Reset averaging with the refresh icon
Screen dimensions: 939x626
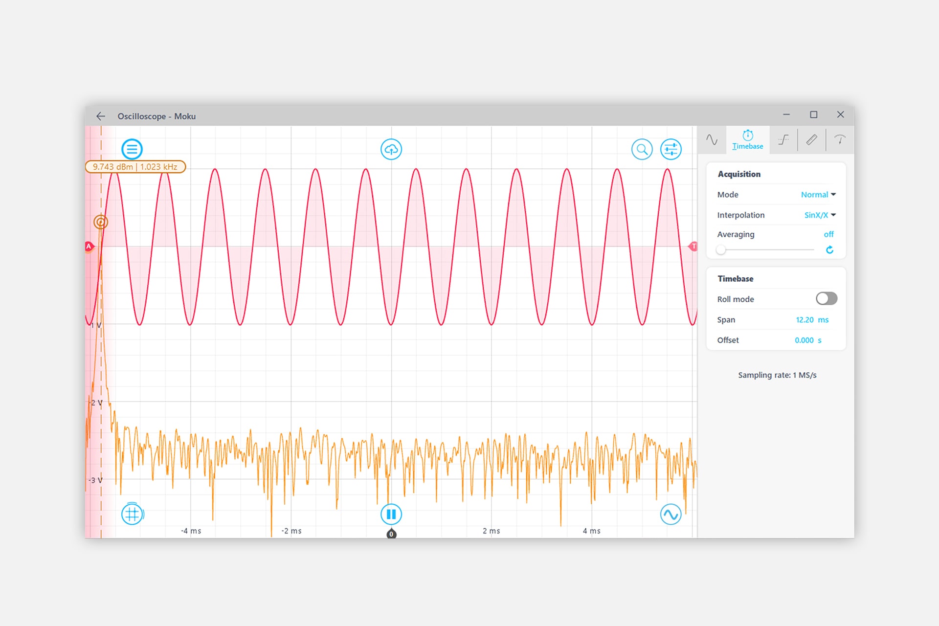(829, 250)
